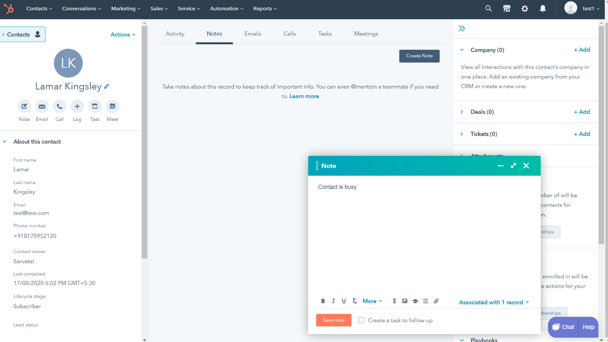
Task: Open notifications bell icon
Action: click(x=543, y=8)
